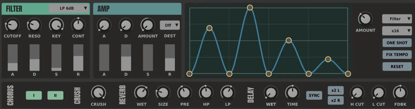This screenshot has width=415, height=109.
Task: Enable FIX TEMPO
Action: point(397,54)
